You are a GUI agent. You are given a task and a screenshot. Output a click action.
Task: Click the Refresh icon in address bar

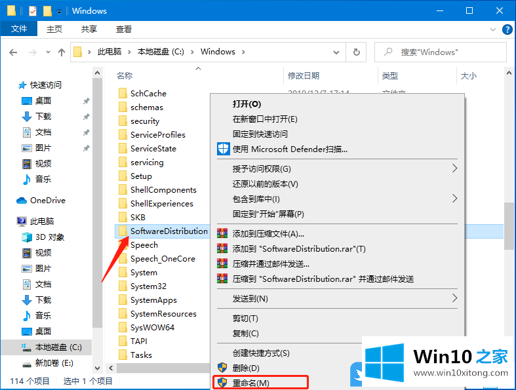click(x=356, y=52)
